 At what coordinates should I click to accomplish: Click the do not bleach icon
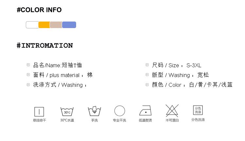pos(172,111)
